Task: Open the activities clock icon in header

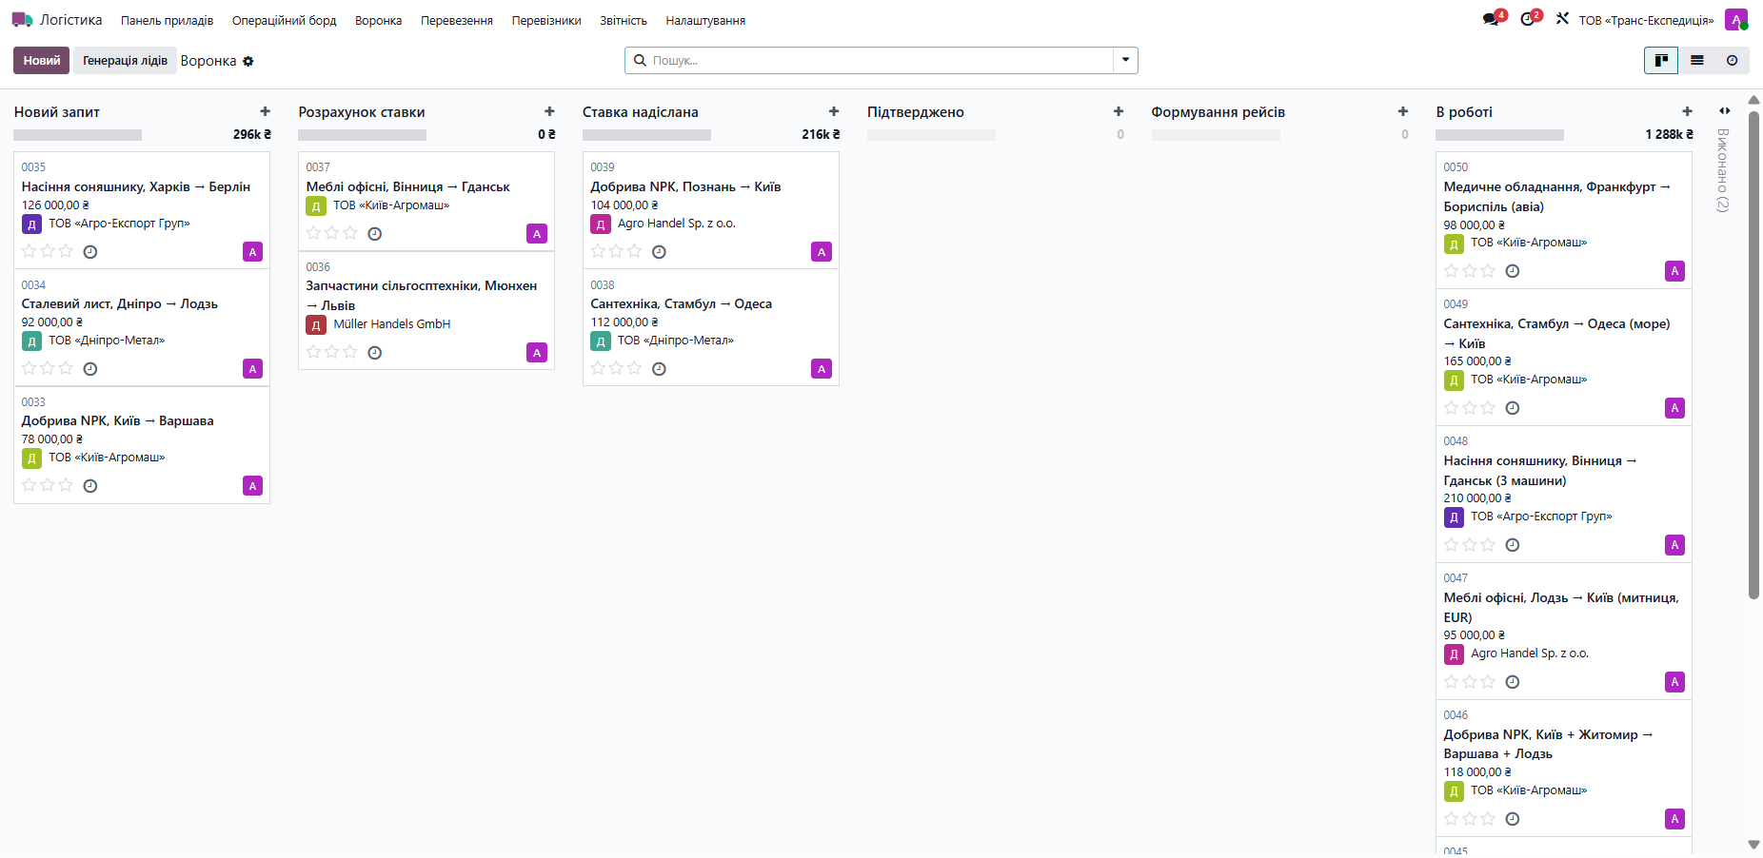Action: tap(1528, 20)
